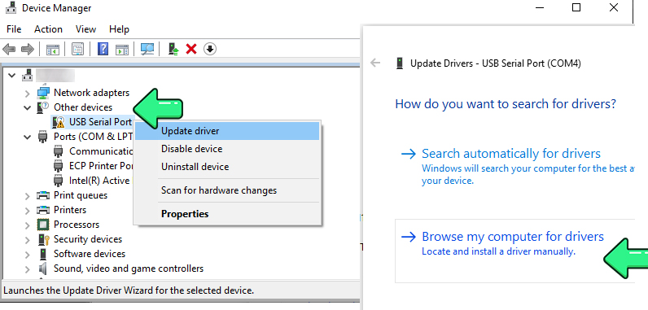Close the Device Manager window
Image resolution: width=648 pixels, height=310 pixels.
click(x=614, y=7)
